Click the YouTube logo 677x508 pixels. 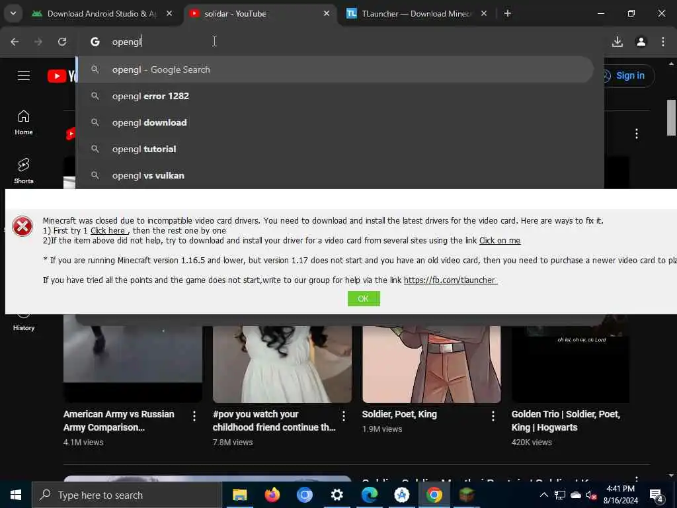[x=61, y=76]
